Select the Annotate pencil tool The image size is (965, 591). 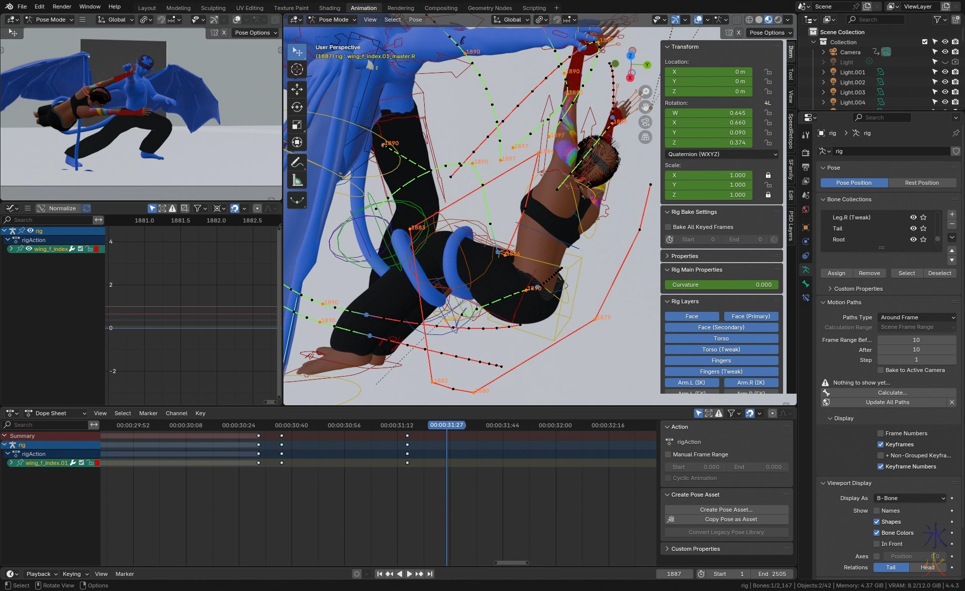(x=297, y=163)
